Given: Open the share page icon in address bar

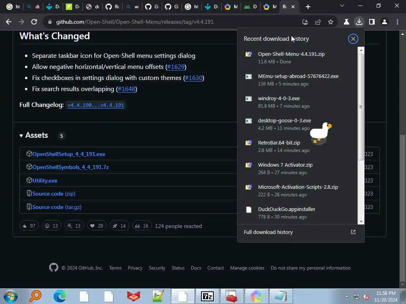Looking at the screenshot, I should (318, 22).
